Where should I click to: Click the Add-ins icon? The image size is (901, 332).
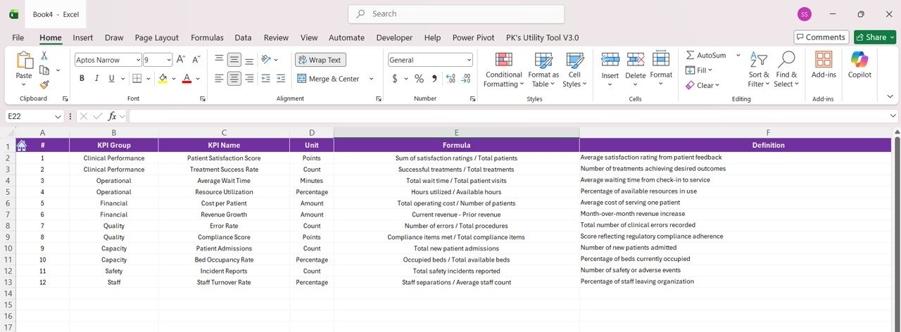(x=824, y=65)
